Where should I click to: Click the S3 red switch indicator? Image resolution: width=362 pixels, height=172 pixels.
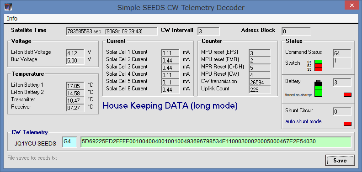[319, 69]
